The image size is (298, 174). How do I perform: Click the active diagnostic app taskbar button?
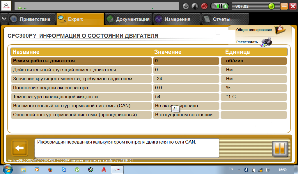pos(117,170)
